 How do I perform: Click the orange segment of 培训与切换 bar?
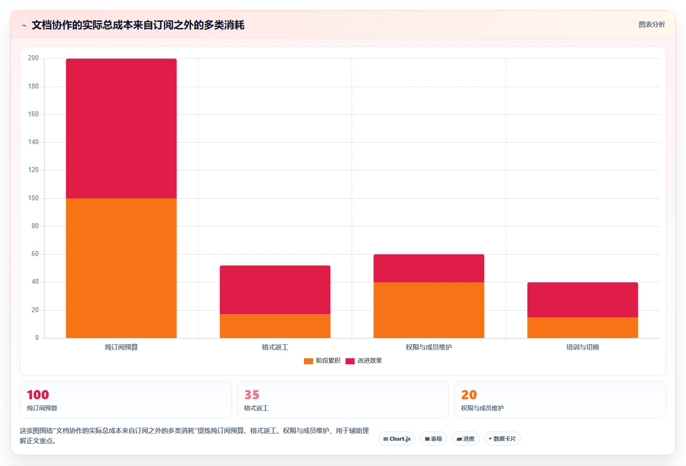point(583,328)
